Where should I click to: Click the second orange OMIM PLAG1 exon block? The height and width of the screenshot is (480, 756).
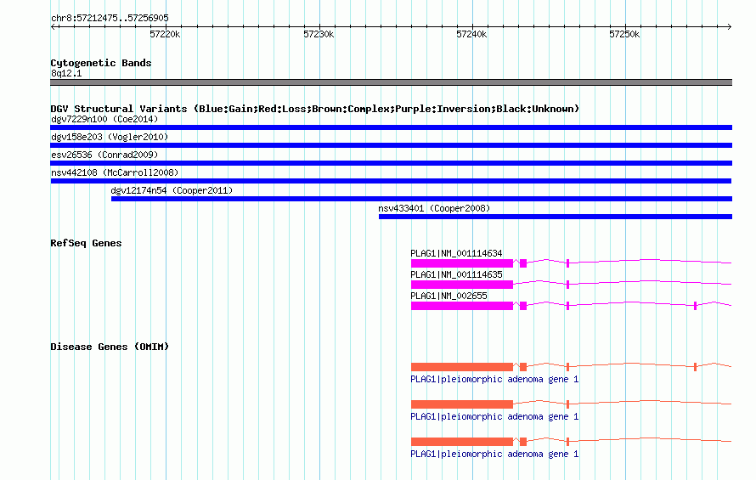click(462, 404)
